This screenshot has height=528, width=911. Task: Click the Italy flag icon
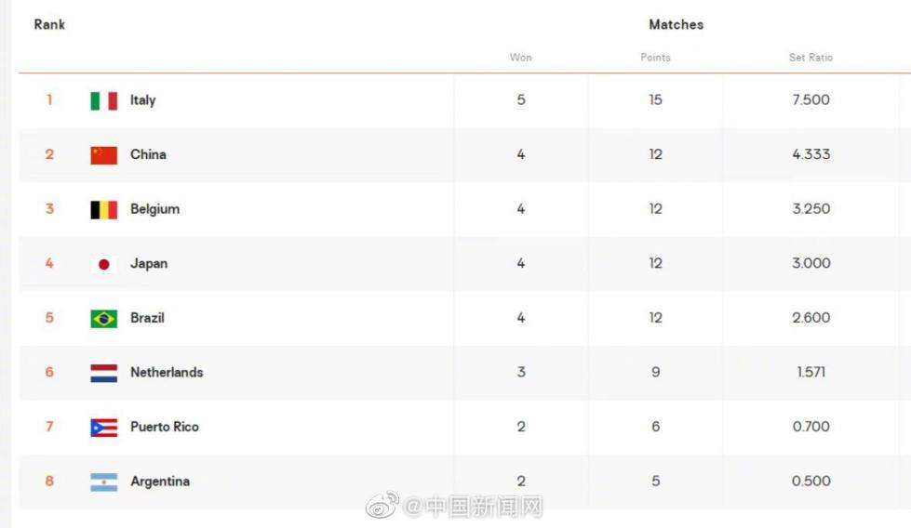pyautogui.click(x=103, y=100)
